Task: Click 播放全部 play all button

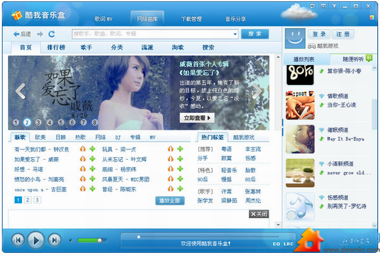Action: (170, 201)
